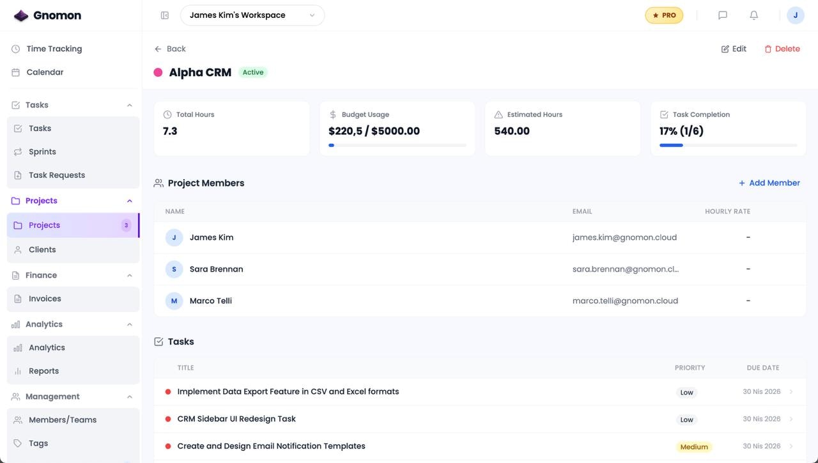Screen dimensions: 818x463
Task: Collapse the Analytics sidebar section
Action: (130, 324)
